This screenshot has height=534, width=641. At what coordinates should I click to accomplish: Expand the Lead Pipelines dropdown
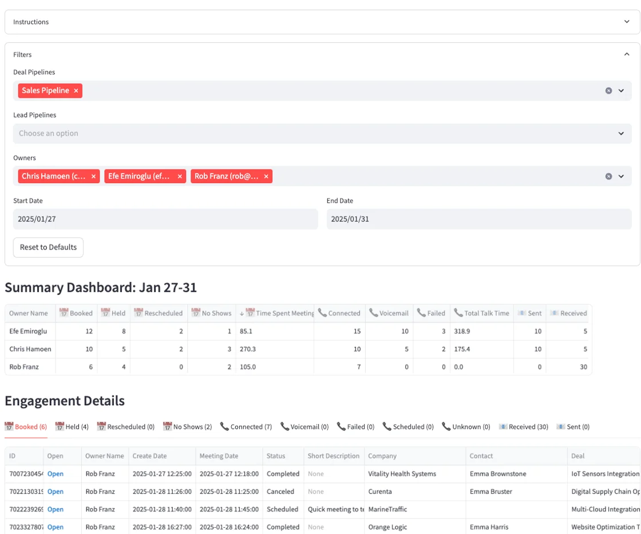point(622,133)
